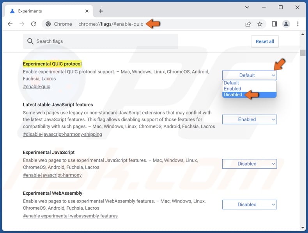Click the scrollbar up arrow

pyautogui.click(x=303, y=34)
